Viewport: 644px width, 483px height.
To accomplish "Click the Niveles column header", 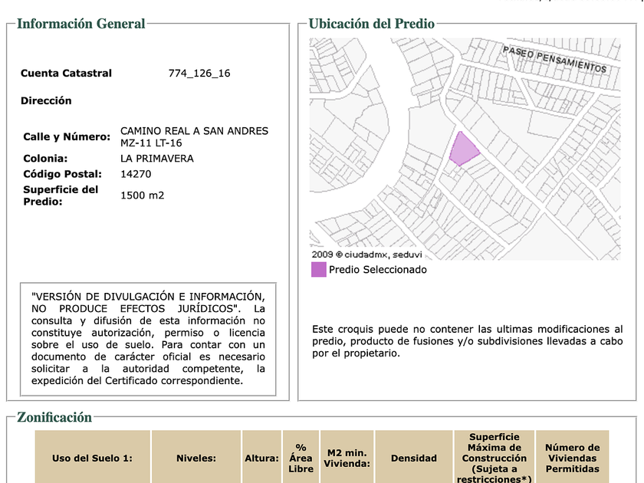I will tap(196, 458).
